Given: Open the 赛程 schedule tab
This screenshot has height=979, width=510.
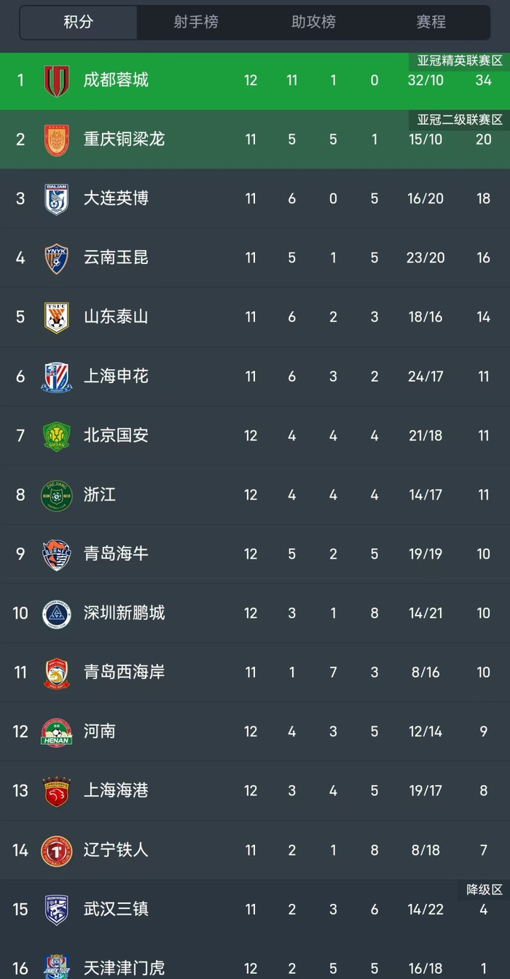Looking at the screenshot, I should (431, 22).
